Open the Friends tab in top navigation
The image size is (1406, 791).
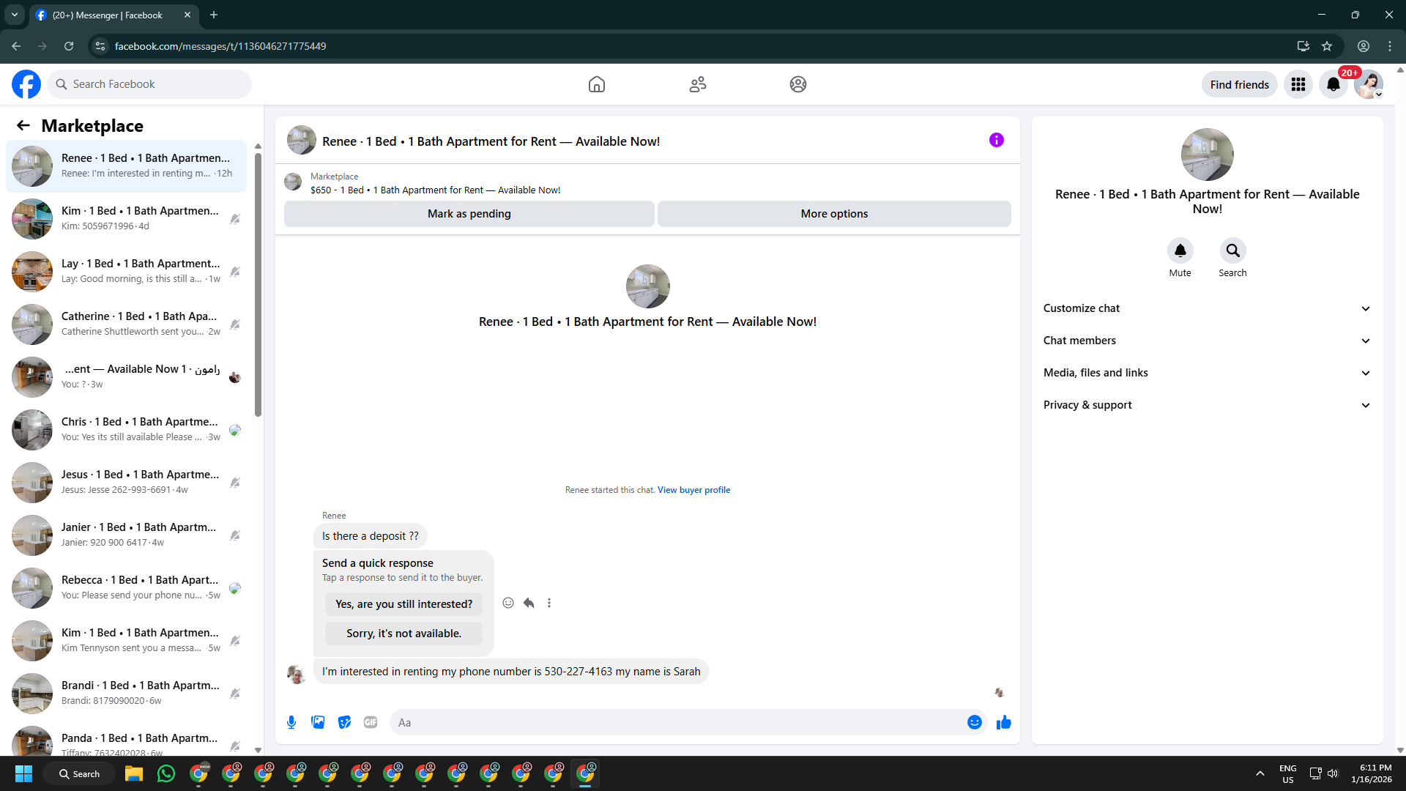(x=697, y=84)
